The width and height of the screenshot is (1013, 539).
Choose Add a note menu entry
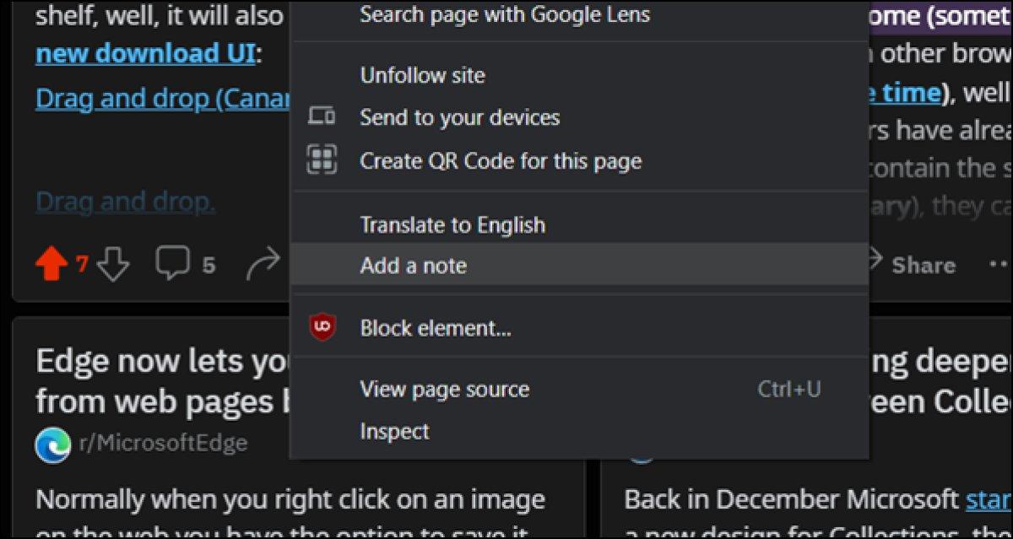[x=414, y=266]
